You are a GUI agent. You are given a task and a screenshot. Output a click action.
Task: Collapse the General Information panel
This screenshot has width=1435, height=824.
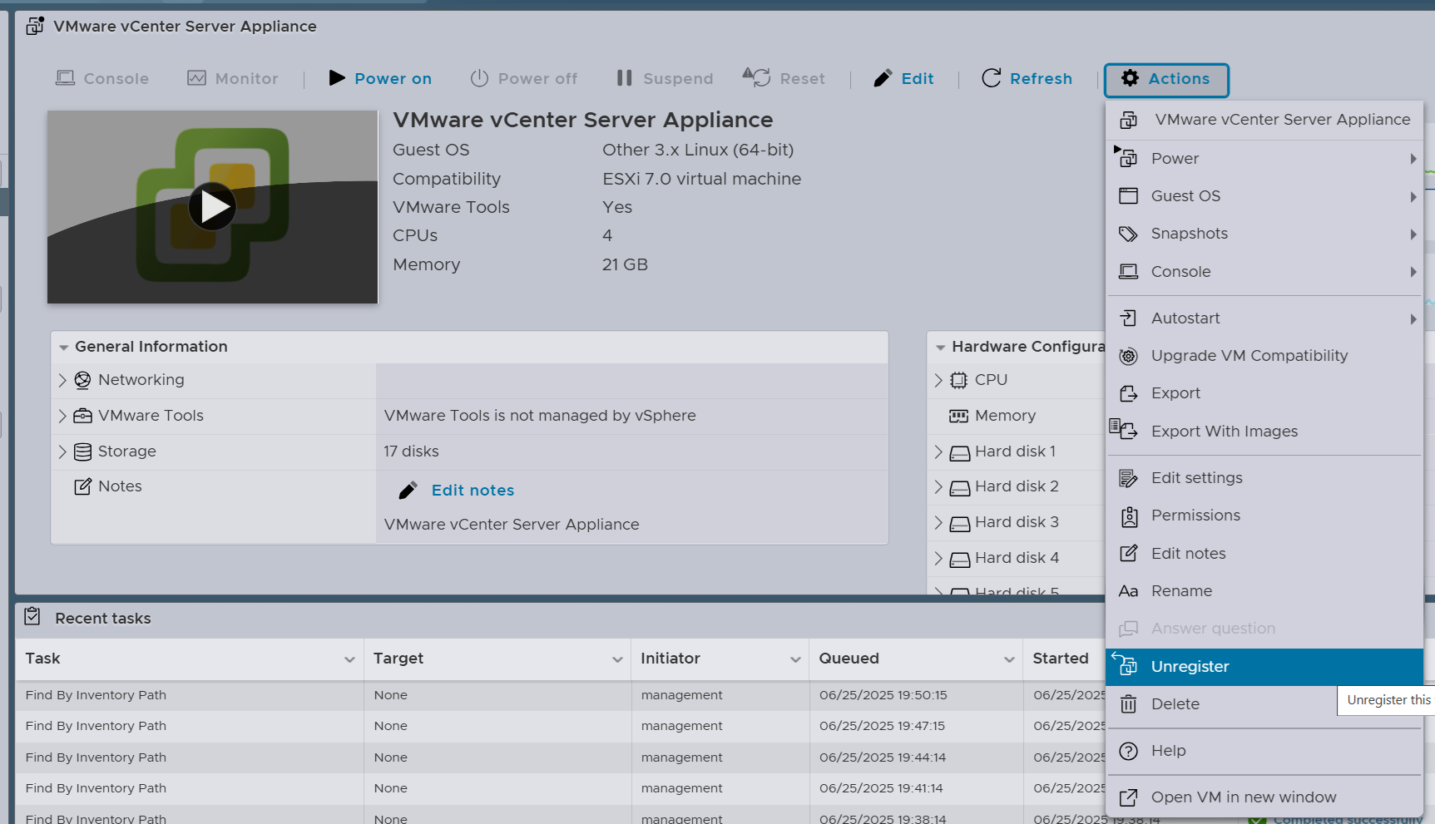[64, 348]
